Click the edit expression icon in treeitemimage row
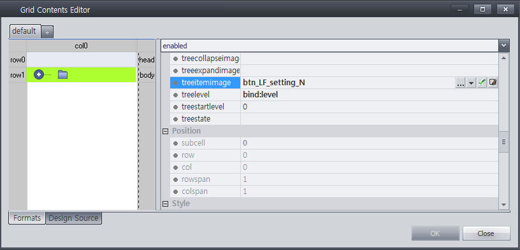 point(493,83)
